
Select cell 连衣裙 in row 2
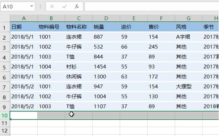coord(79,37)
